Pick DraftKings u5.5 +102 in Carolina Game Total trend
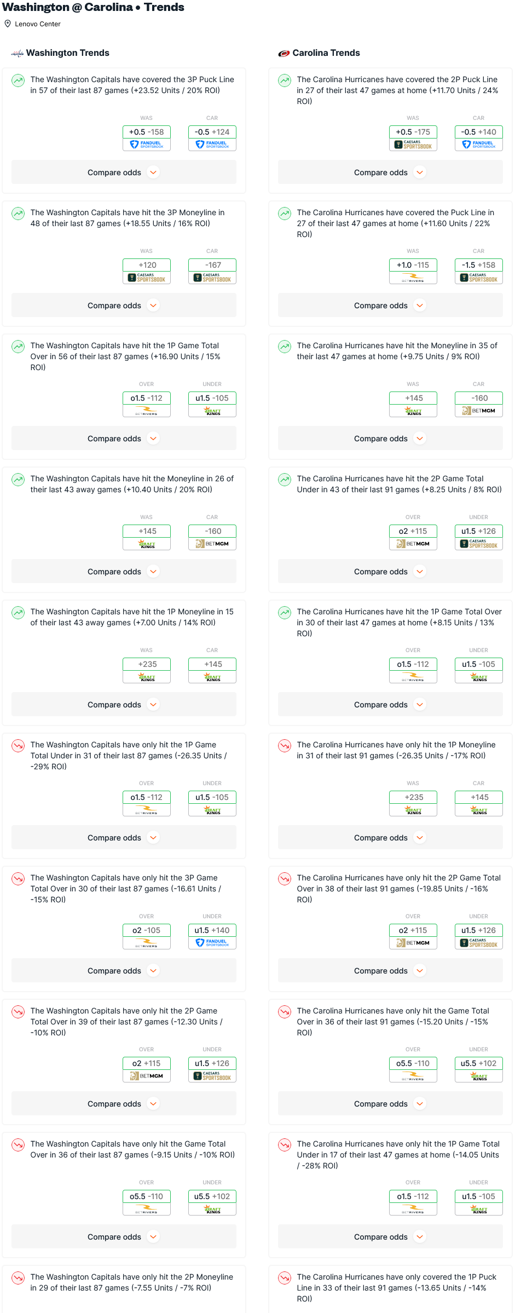Image resolution: width=515 pixels, height=1313 pixels. click(479, 1069)
